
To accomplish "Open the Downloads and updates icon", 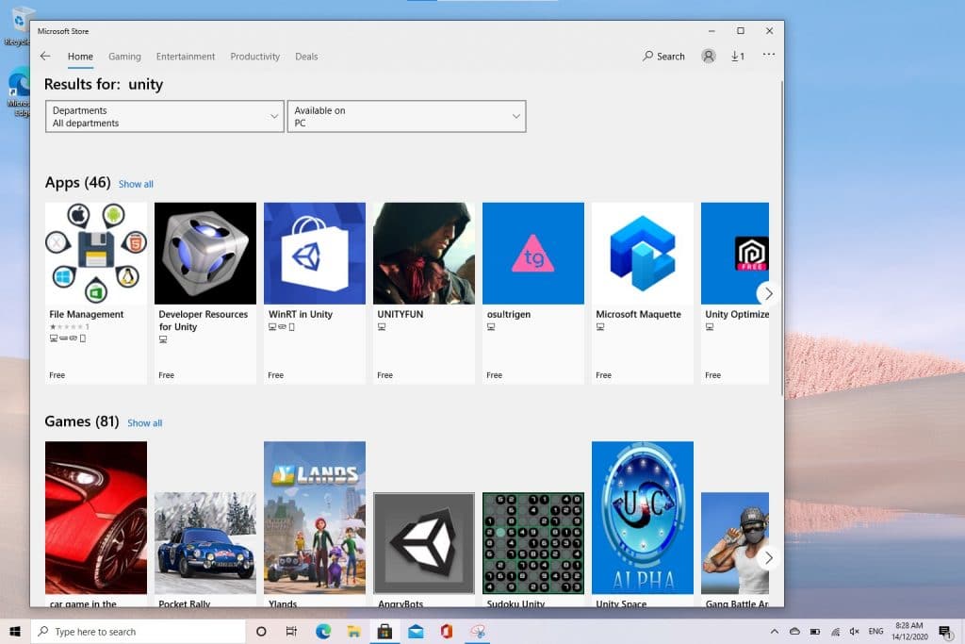I will click(737, 56).
